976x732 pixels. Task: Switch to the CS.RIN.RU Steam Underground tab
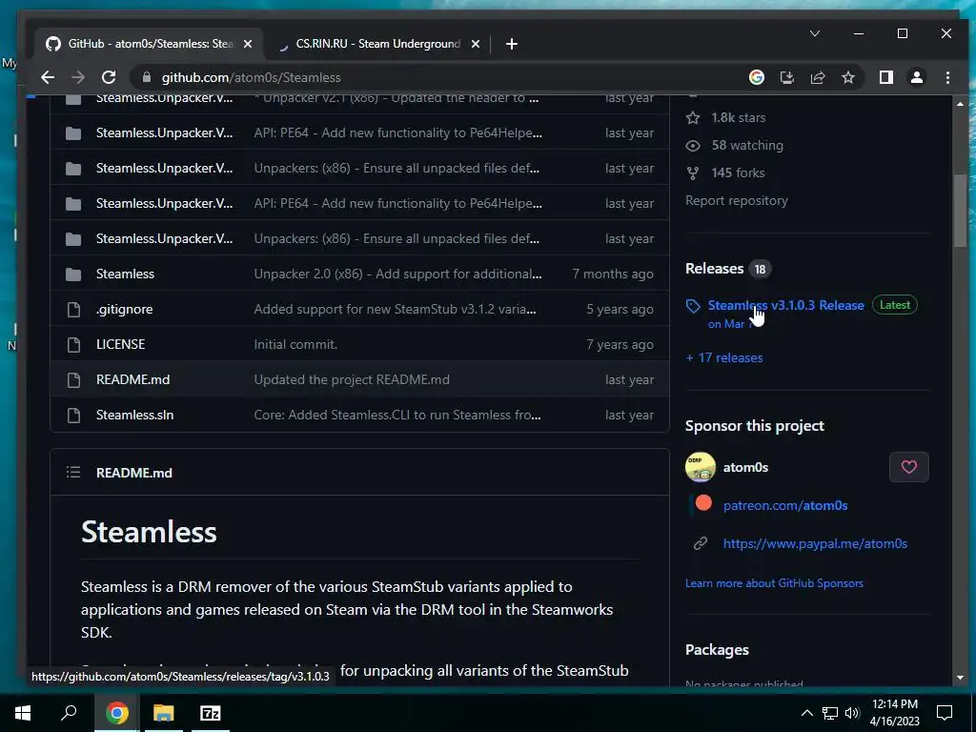pyautogui.click(x=377, y=44)
